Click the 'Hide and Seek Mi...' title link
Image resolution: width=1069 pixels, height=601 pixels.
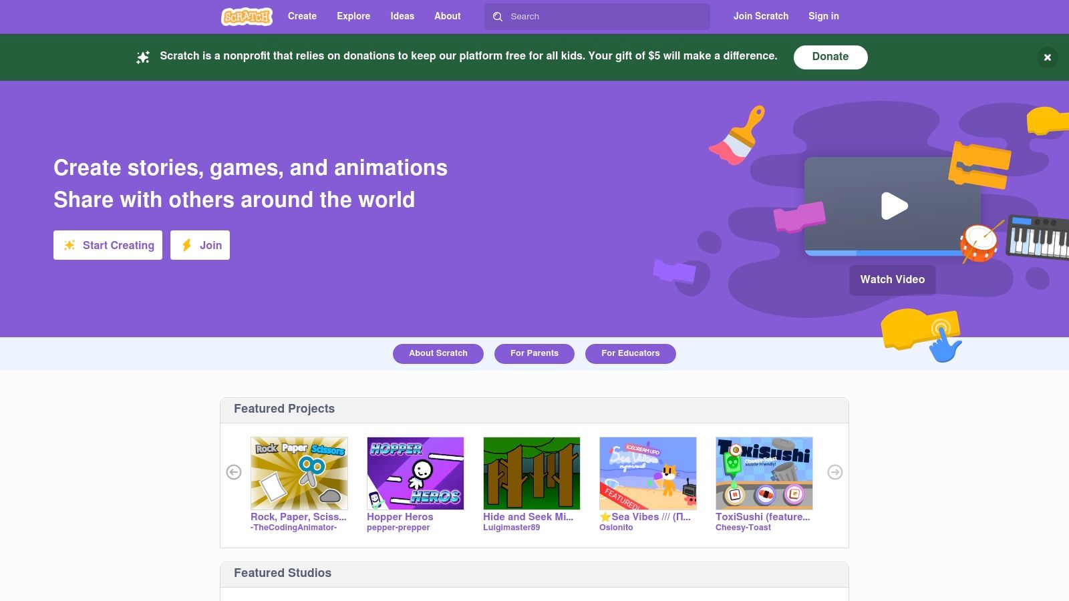(x=528, y=517)
